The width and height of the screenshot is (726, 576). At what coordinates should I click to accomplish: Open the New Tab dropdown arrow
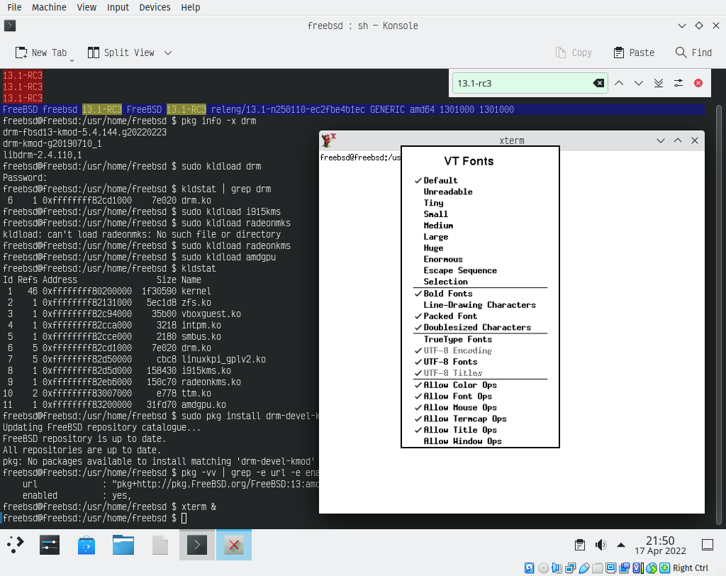coord(72,60)
